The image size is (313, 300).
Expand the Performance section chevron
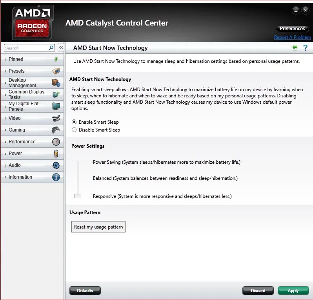coord(5,142)
